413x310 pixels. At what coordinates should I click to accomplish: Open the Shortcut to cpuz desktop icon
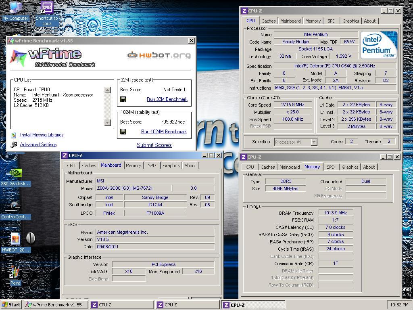pos(47,13)
